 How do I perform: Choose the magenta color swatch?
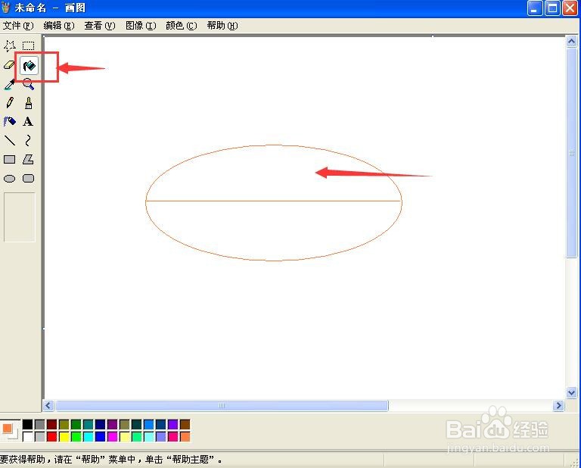[112, 436]
